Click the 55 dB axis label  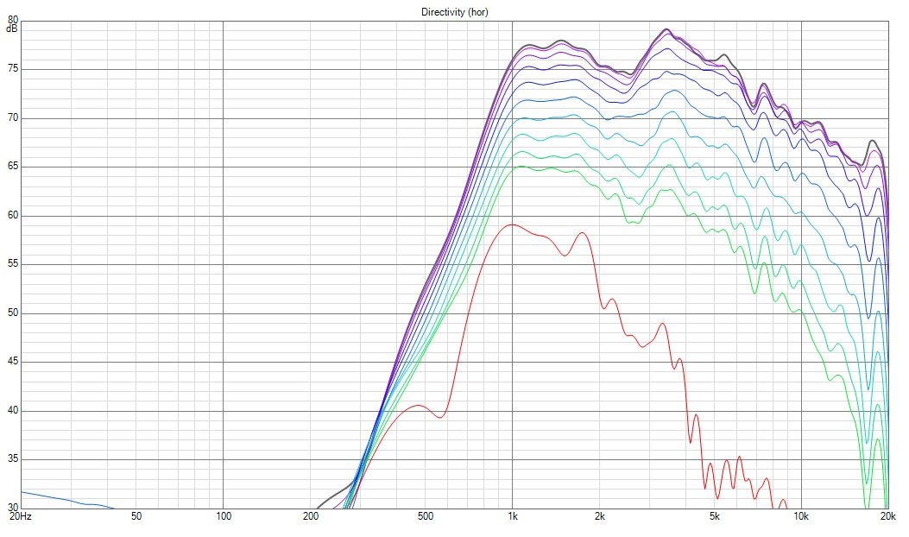tap(13, 264)
